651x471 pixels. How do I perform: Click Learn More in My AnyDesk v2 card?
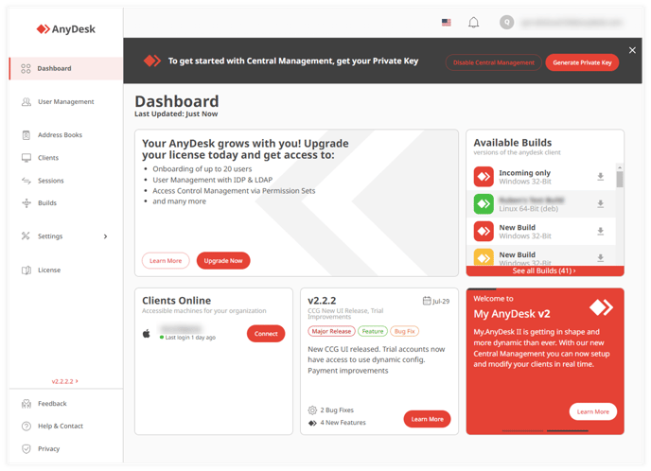point(593,411)
